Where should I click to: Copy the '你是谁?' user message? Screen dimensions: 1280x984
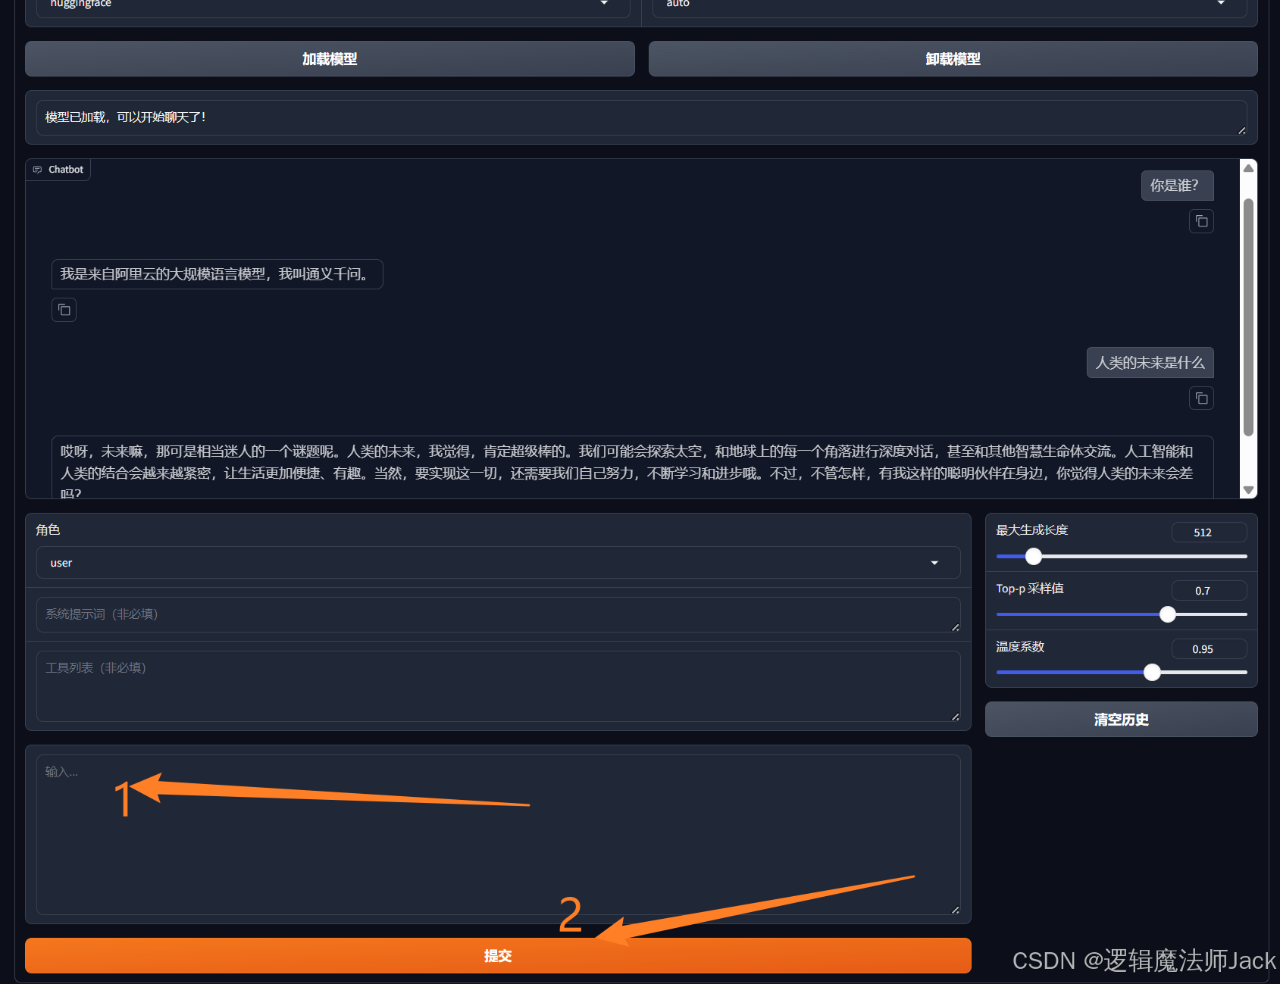point(1201,221)
